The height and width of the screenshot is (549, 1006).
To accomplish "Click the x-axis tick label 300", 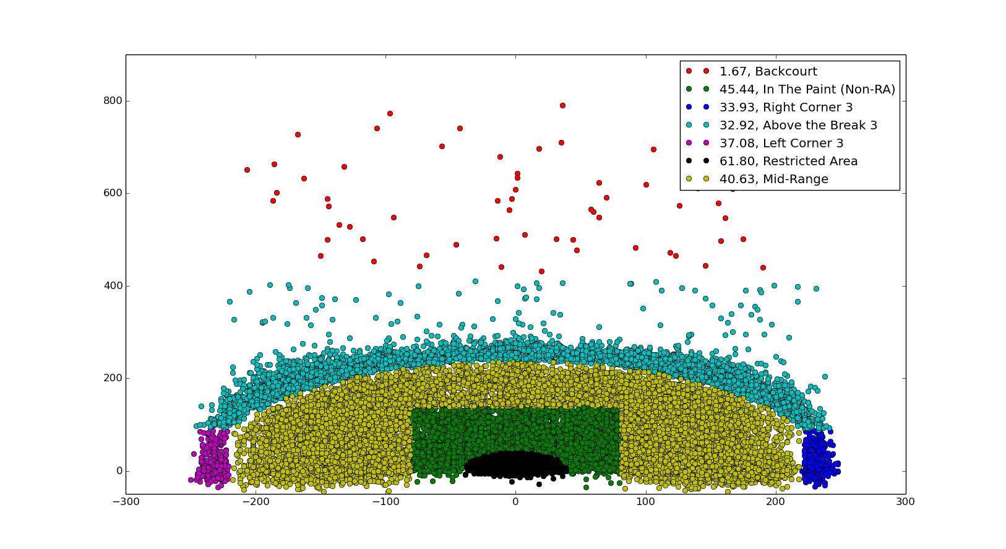I will pyautogui.click(x=905, y=503).
